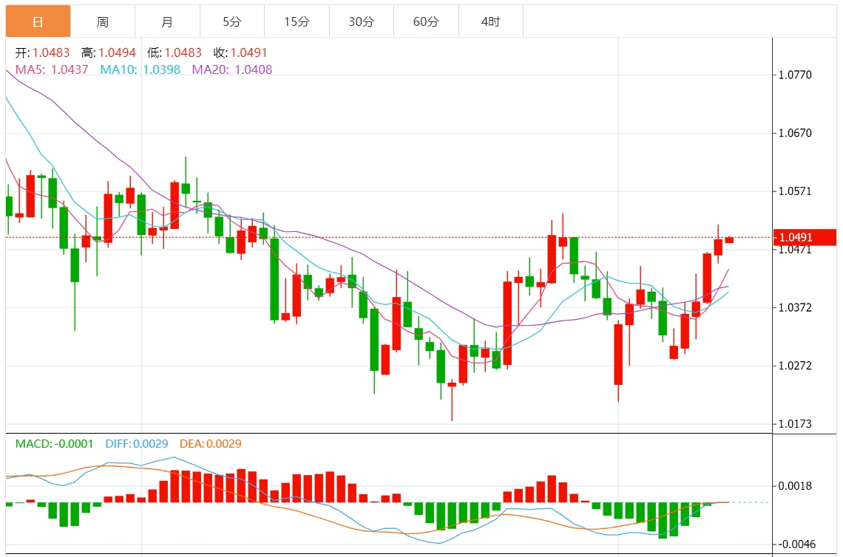The image size is (843, 557).
Task: Switch to the 4时 chart tab
Action: click(490, 21)
